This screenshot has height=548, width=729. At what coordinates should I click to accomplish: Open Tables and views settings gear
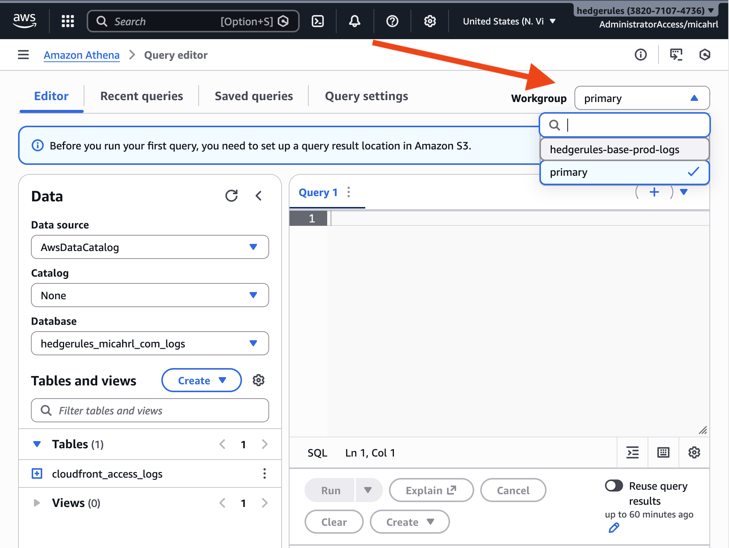259,381
